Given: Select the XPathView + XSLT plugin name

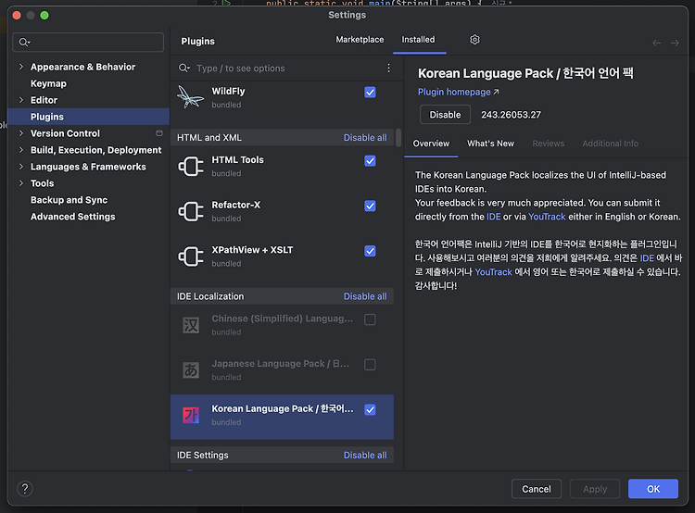Looking at the screenshot, I should tap(252, 250).
